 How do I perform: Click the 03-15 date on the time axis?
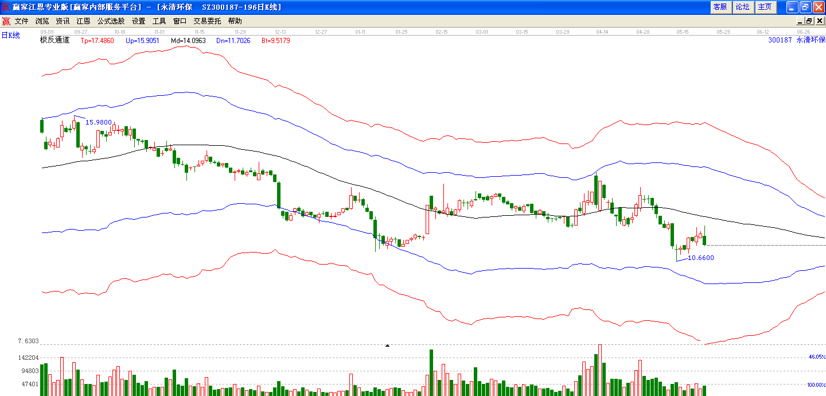click(523, 32)
